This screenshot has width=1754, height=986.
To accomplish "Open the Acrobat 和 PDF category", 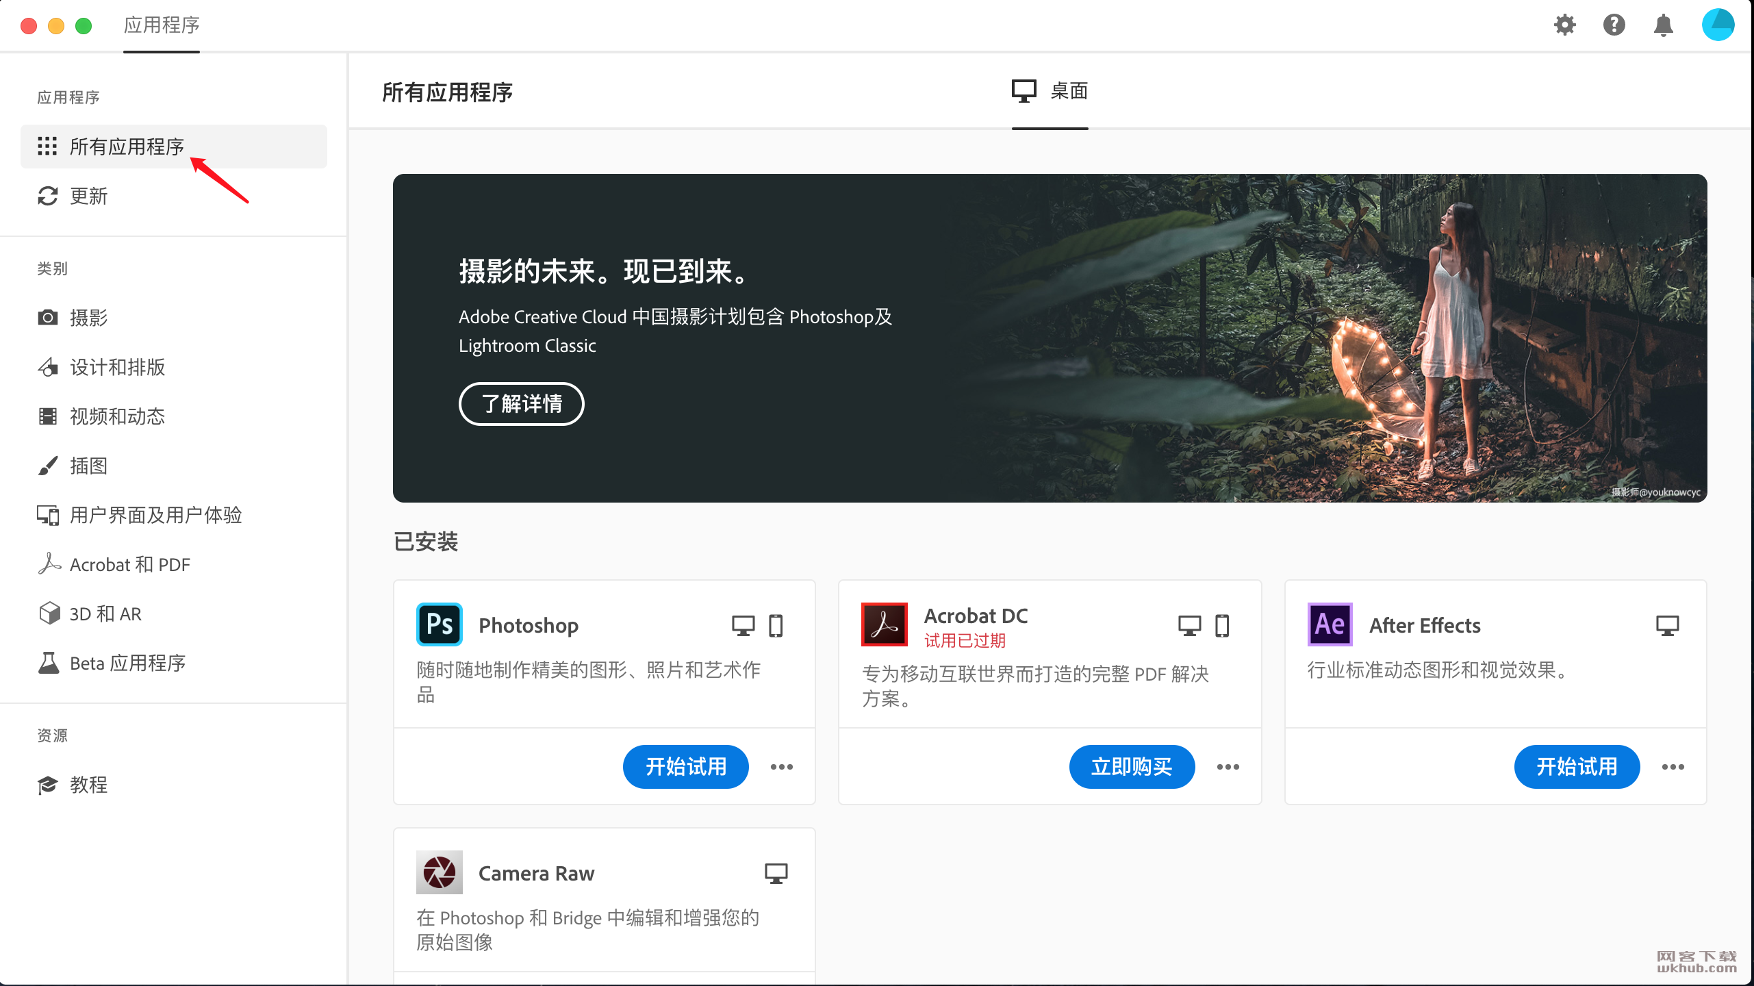I will click(x=174, y=564).
